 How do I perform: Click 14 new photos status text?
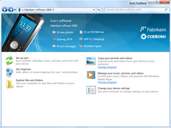click(x=65, y=32)
